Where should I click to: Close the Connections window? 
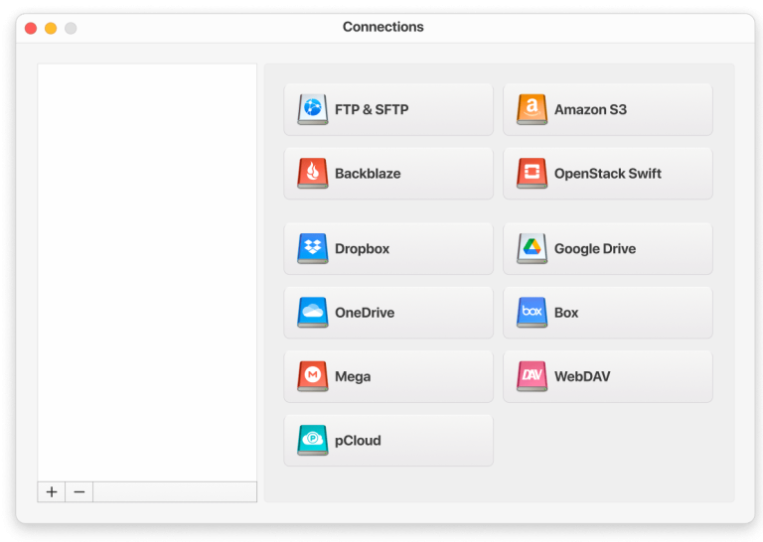tap(31, 28)
